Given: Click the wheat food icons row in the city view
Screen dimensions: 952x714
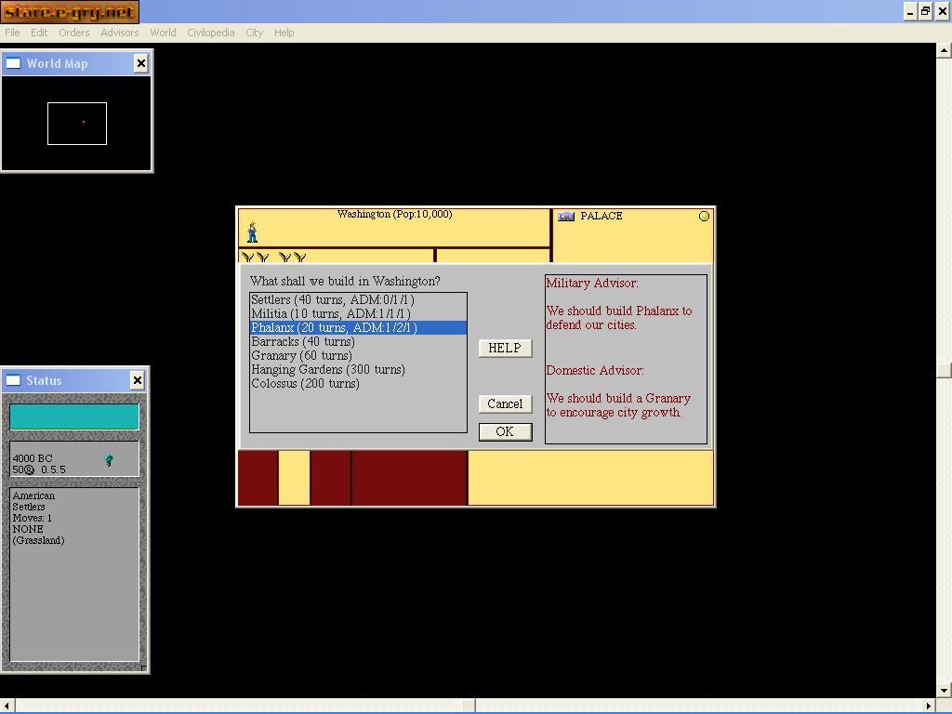Looking at the screenshot, I should click(x=274, y=258).
